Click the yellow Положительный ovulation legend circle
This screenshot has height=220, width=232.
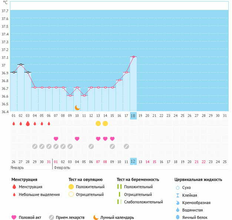pos(71,187)
